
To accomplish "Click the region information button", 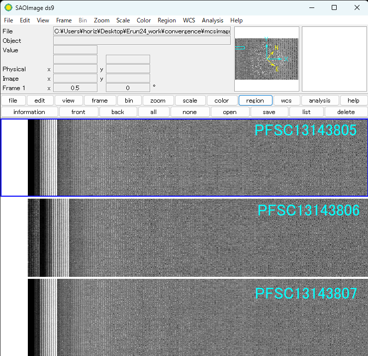I will [29, 112].
